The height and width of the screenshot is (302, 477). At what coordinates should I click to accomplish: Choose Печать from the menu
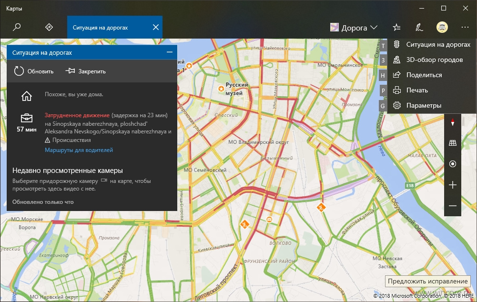pyautogui.click(x=432, y=91)
